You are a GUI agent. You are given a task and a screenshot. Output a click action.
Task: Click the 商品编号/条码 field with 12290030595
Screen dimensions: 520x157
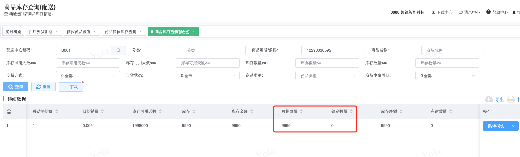point(333,50)
